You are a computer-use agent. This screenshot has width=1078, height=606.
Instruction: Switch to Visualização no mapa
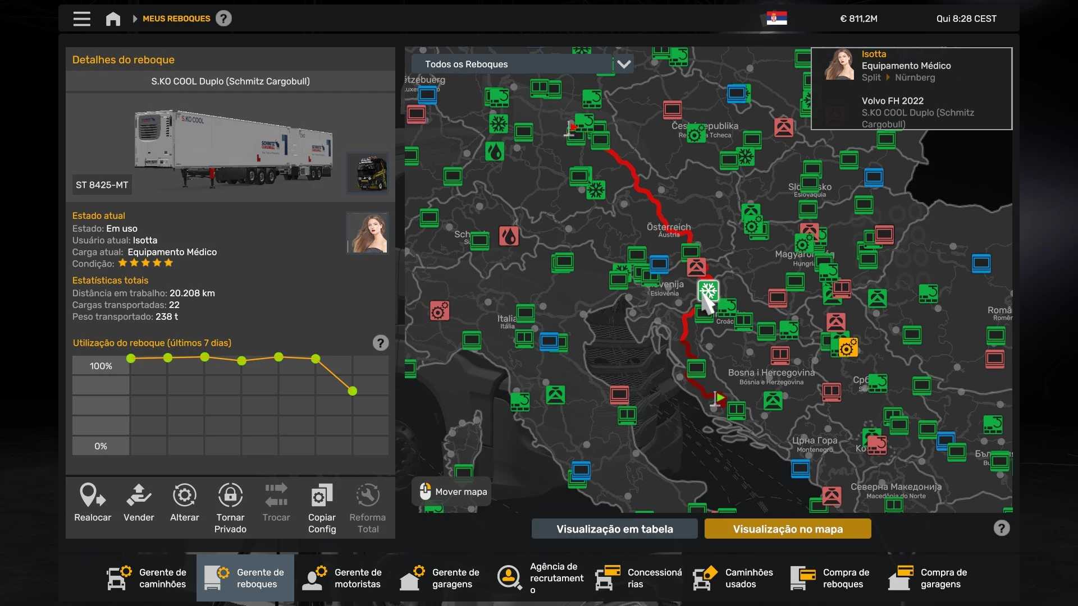788,529
